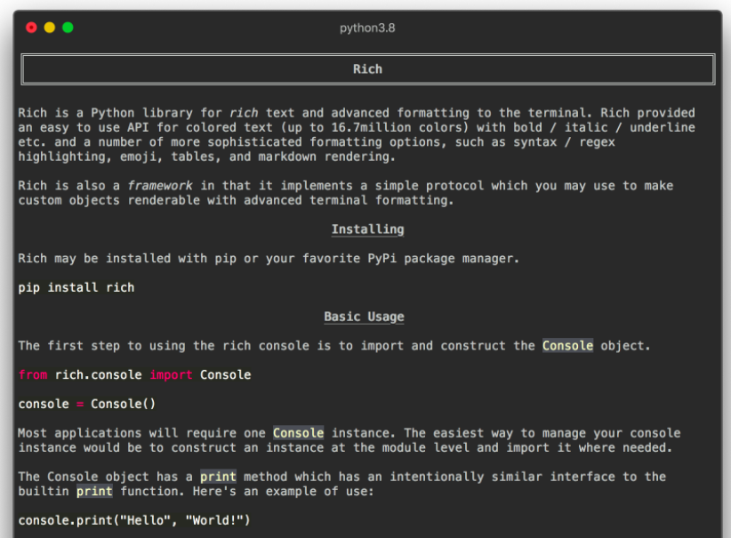This screenshot has height=538, width=731.
Task: Minimize the terminal using the yellow button
Action: [x=49, y=28]
